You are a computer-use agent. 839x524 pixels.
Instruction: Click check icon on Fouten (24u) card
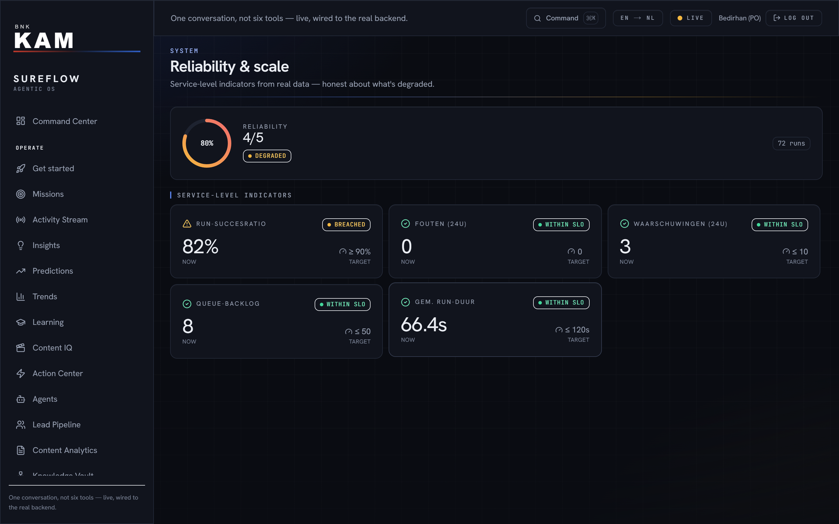coord(406,224)
